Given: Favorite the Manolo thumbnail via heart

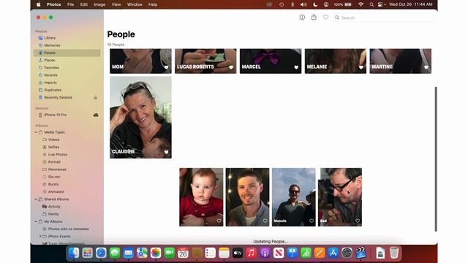Looking at the screenshot, I should pyautogui.click(x=312, y=221).
